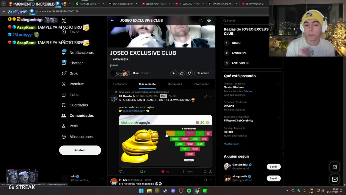
Task: Open more options for Di Carlo trend
Action: pyautogui.click(x=279, y=103)
